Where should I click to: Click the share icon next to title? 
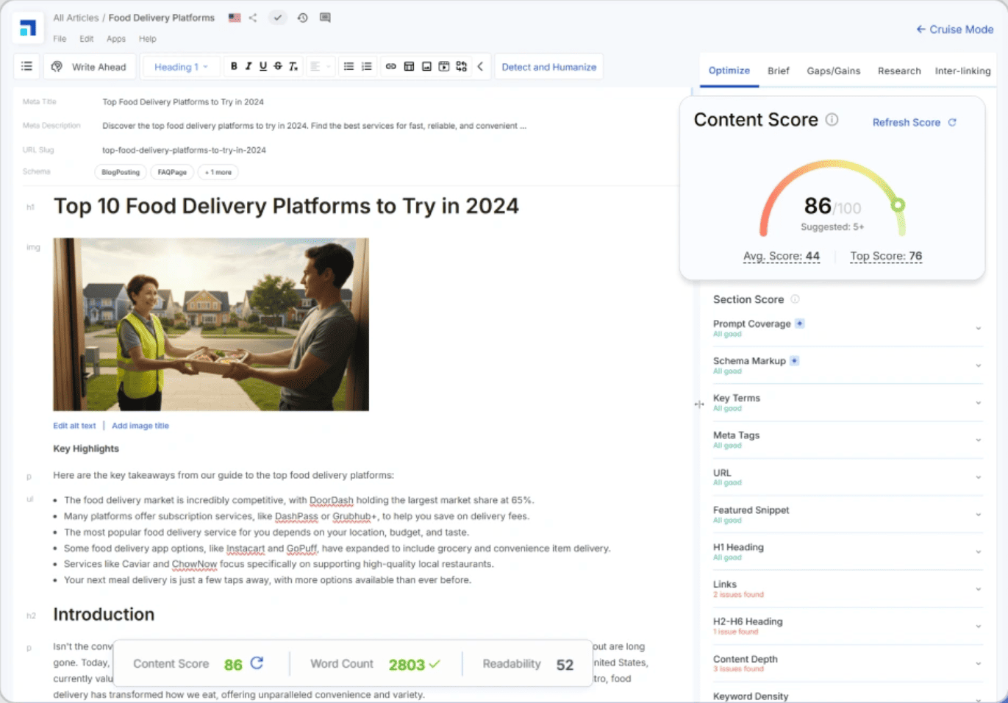pyautogui.click(x=253, y=18)
